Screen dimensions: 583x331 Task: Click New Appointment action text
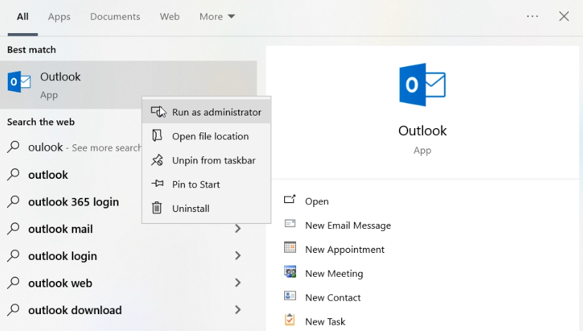[345, 249]
